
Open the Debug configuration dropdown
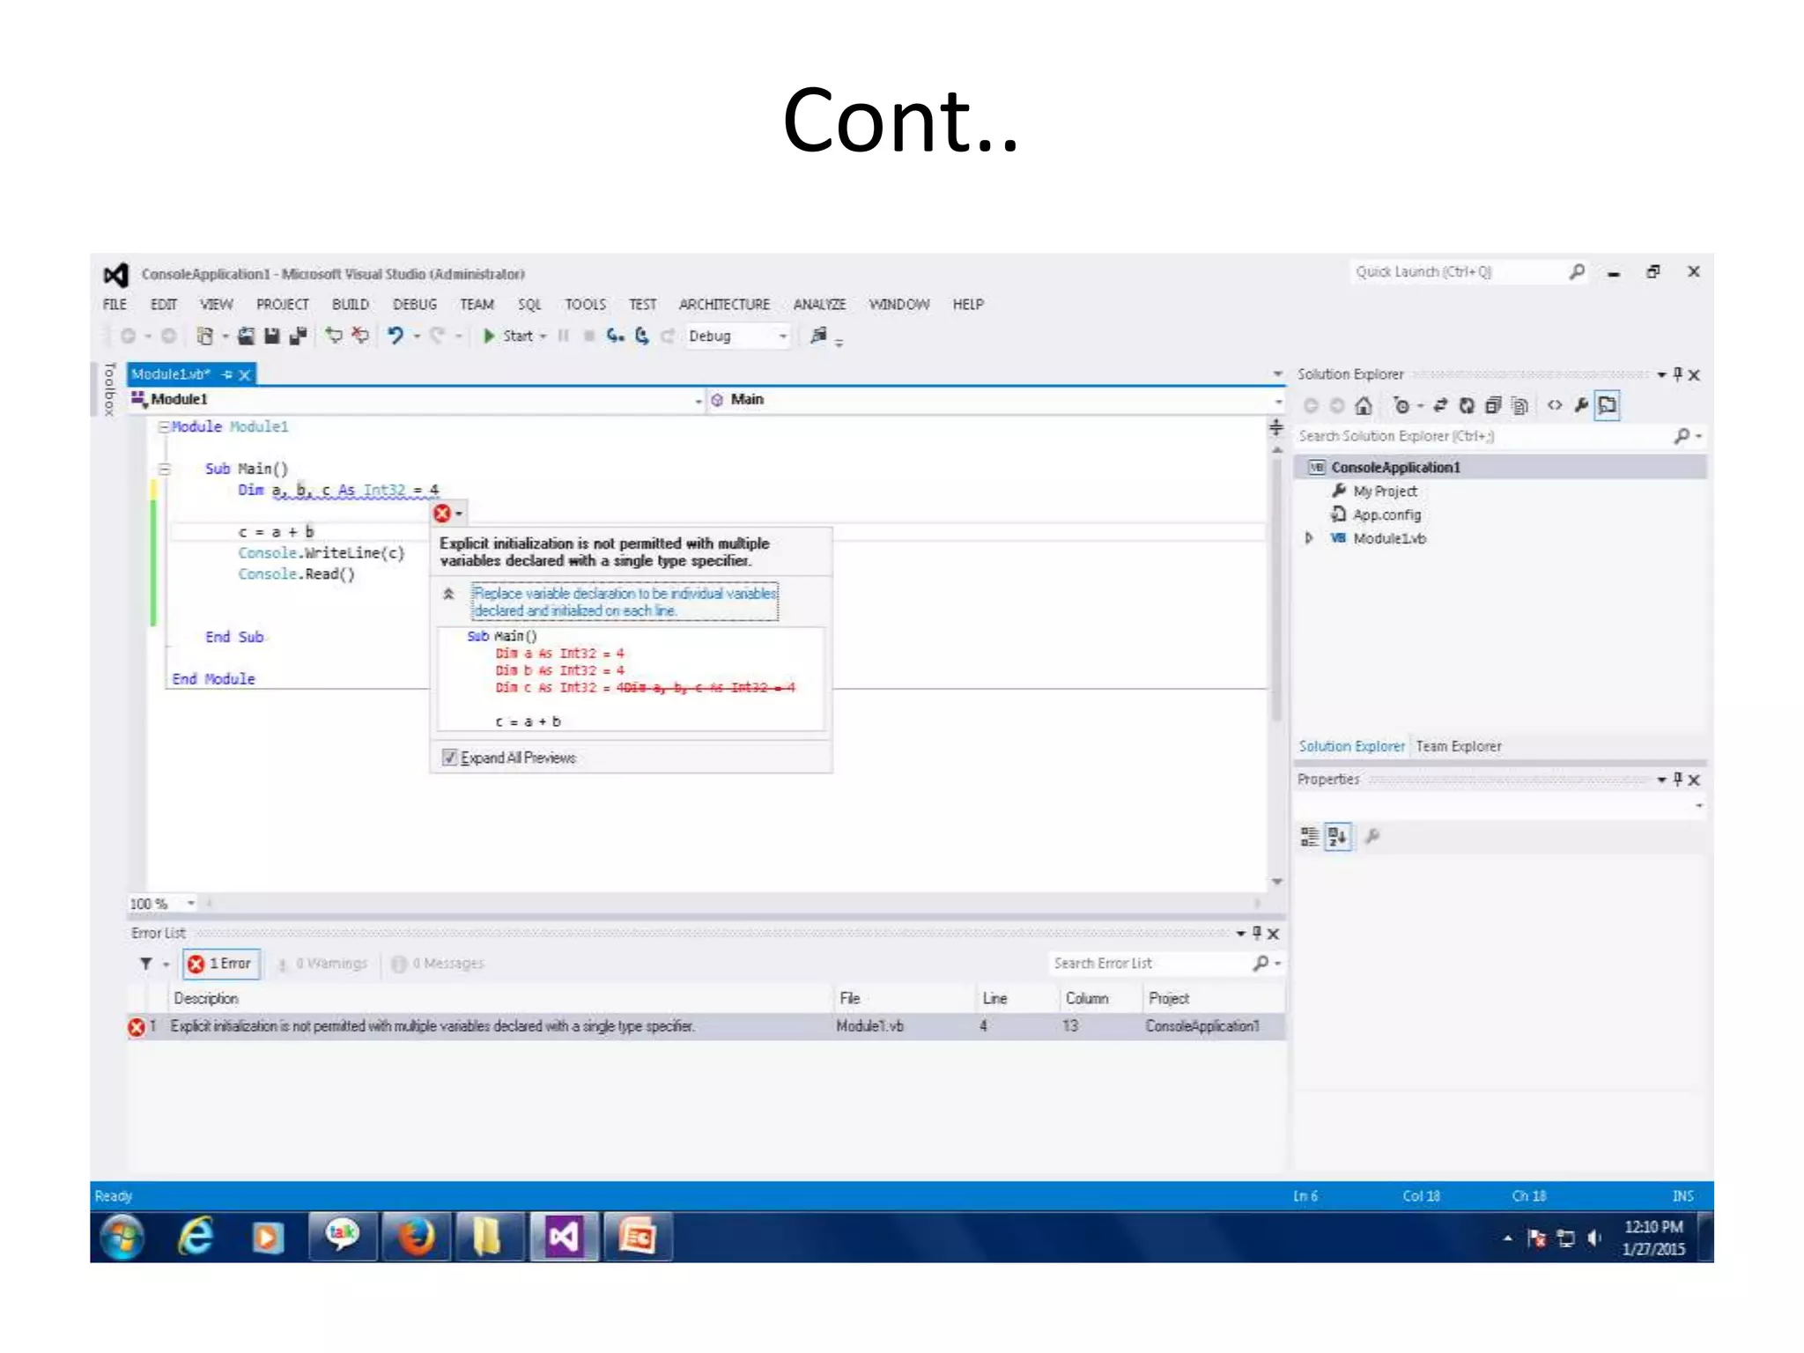tap(781, 336)
